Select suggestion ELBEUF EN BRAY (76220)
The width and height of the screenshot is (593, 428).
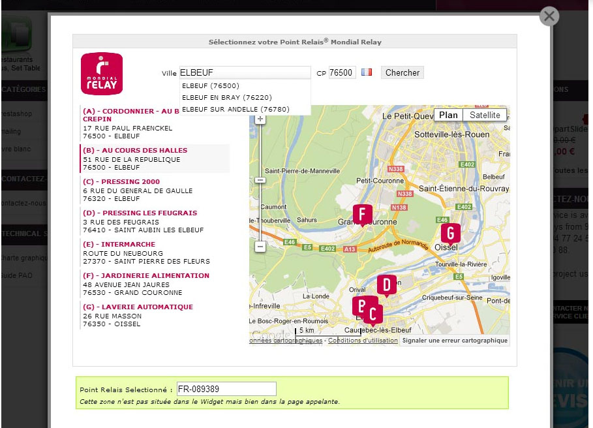[x=227, y=98]
